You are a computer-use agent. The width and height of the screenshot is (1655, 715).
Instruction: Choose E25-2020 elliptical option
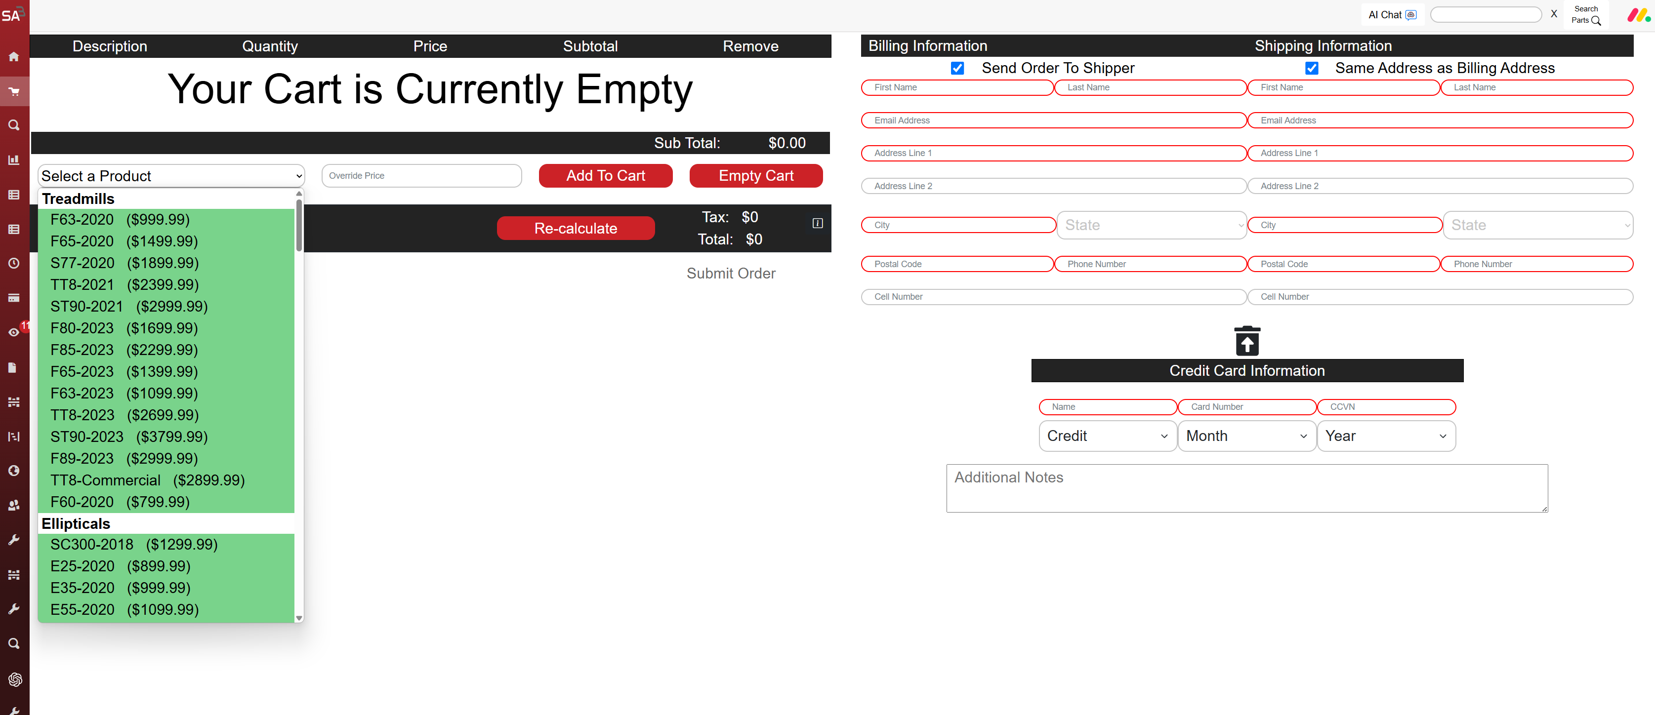pos(120,566)
